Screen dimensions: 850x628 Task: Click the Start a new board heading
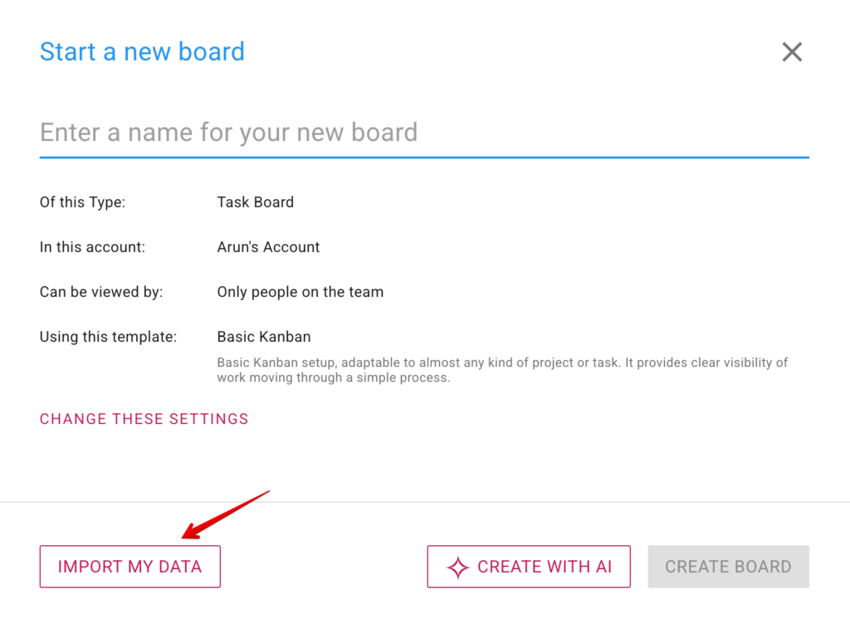tap(142, 51)
